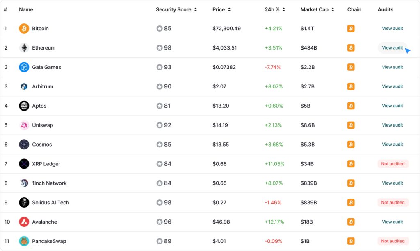This screenshot has width=420, height=251.
Task: Click the Gala Games cube logo
Action: click(24, 67)
